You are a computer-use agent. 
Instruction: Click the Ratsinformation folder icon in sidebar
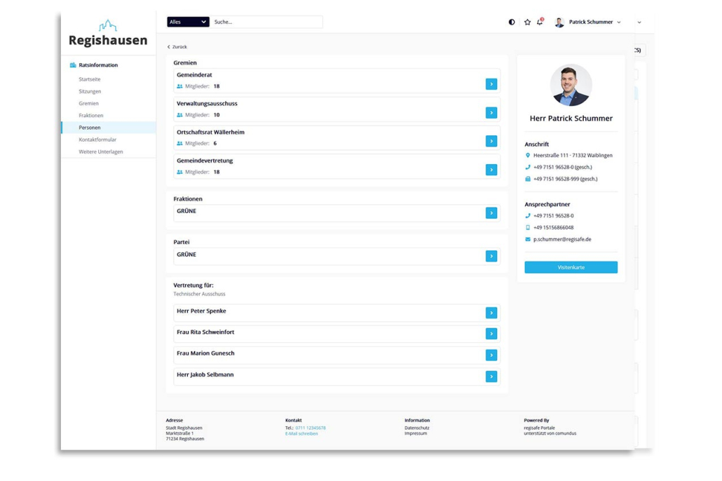(72, 65)
